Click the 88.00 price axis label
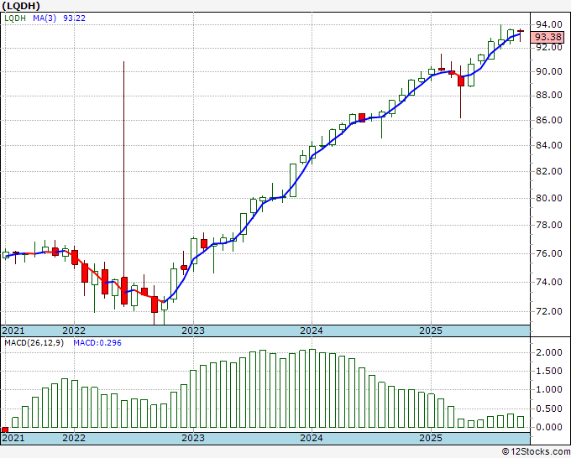The height and width of the screenshot is (458, 571). click(x=549, y=96)
